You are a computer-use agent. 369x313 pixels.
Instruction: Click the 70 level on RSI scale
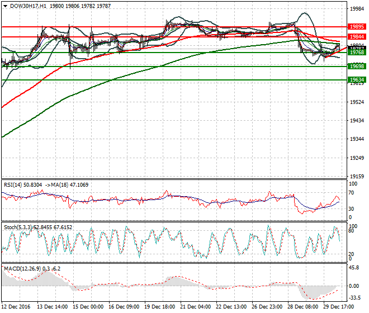tap(351, 193)
